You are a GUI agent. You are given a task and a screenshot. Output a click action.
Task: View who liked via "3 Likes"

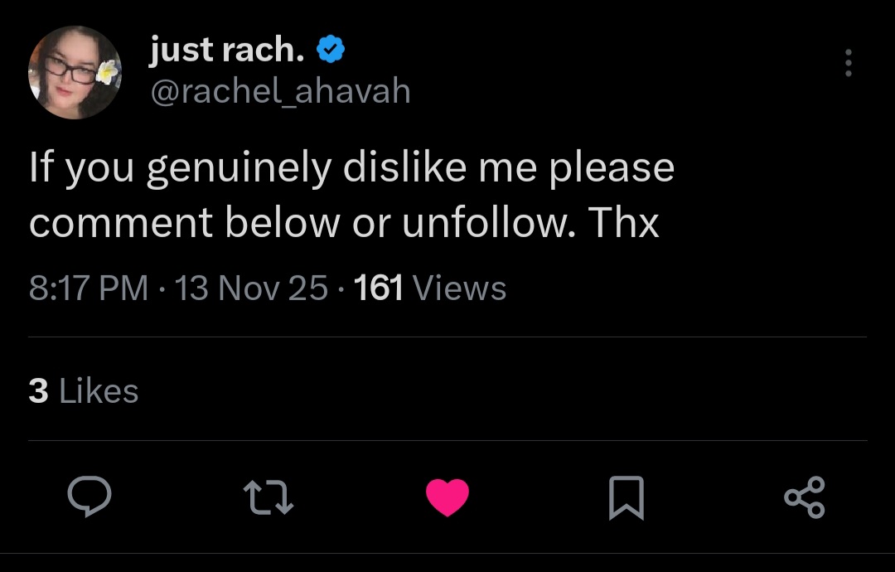tap(83, 390)
